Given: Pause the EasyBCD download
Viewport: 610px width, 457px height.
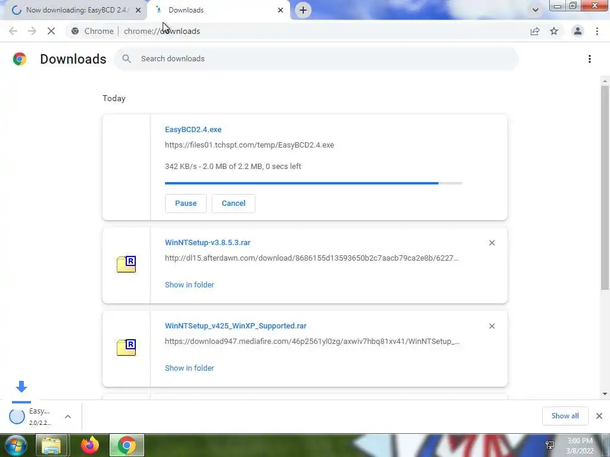Looking at the screenshot, I should 186,204.
